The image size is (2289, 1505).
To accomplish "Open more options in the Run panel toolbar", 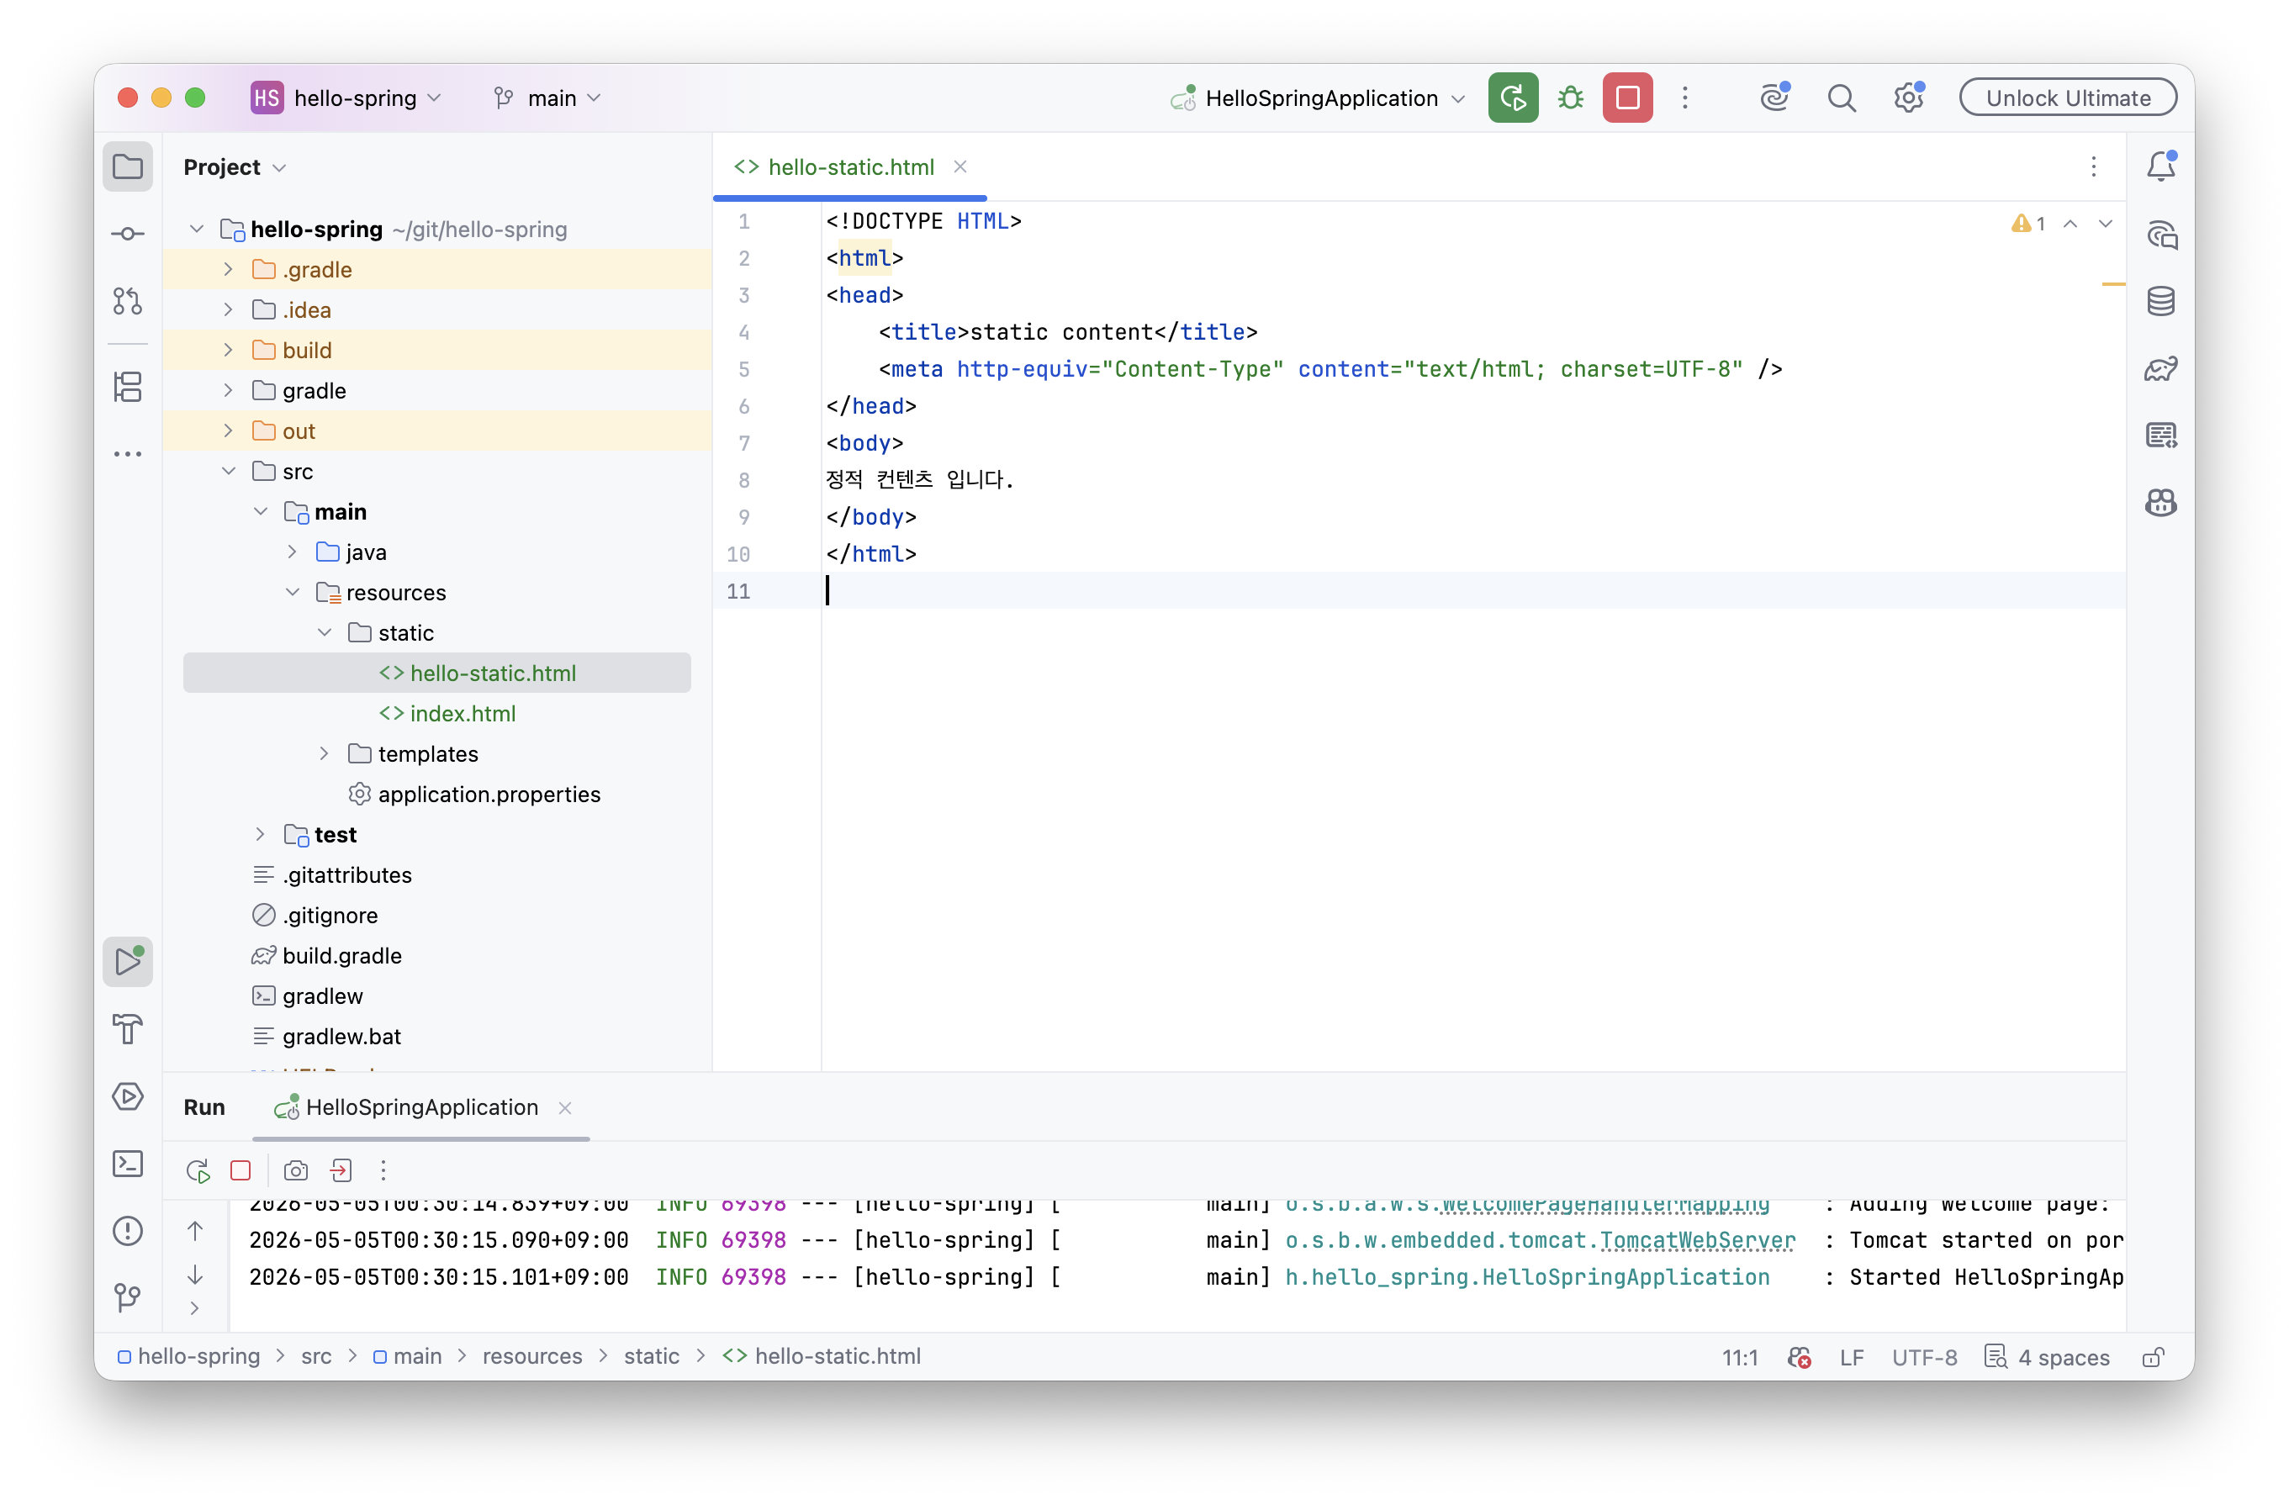I will point(383,1170).
